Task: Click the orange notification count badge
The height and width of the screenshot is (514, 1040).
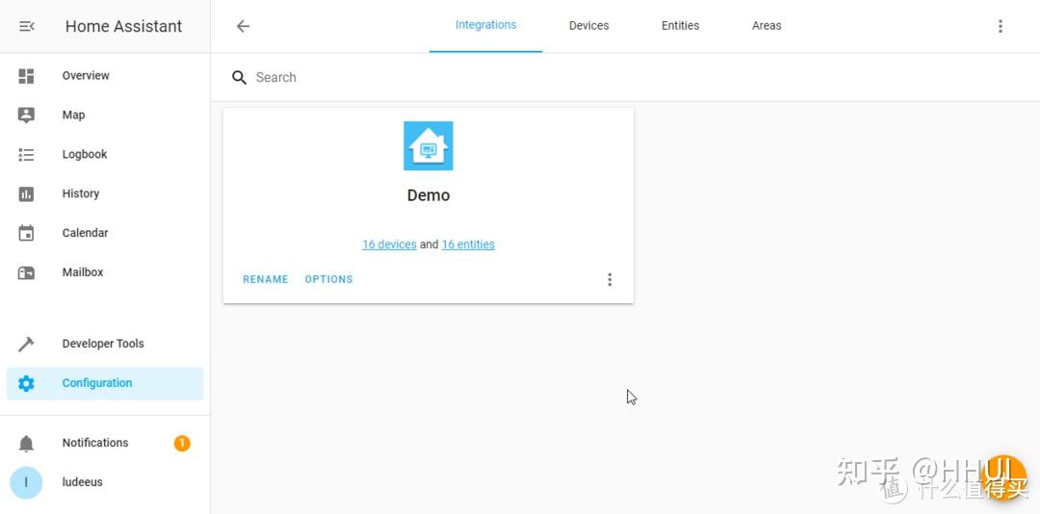Action: pyautogui.click(x=182, y=443)
